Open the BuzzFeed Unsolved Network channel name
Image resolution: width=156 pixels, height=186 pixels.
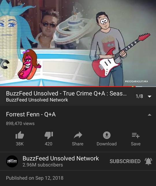[61, 158]
